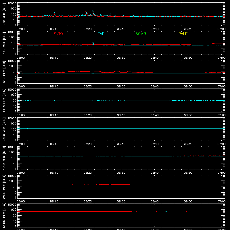Click the tallest burst spike in 245 MHz plot
The width and height of the screenshot is (230, 230).
tap(90, 10)
